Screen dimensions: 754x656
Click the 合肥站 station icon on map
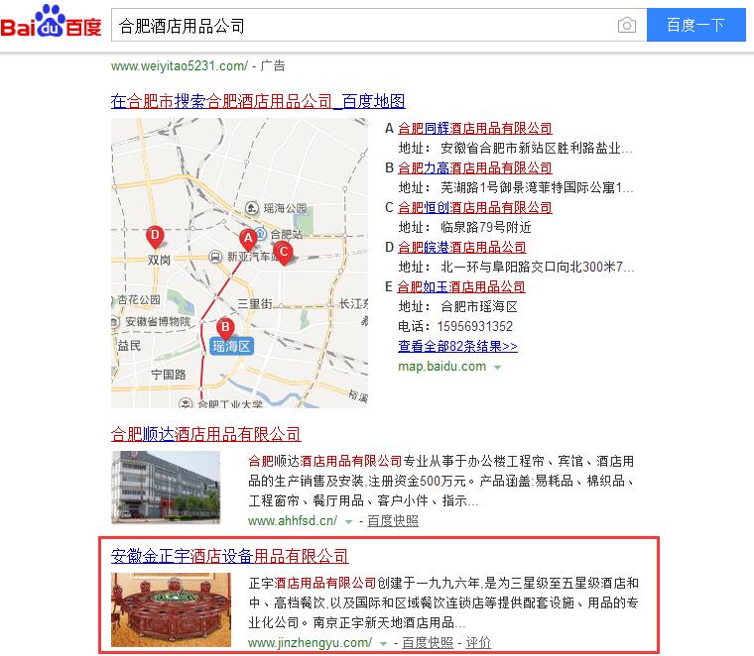pyautogui.click(x=261, y=234)
